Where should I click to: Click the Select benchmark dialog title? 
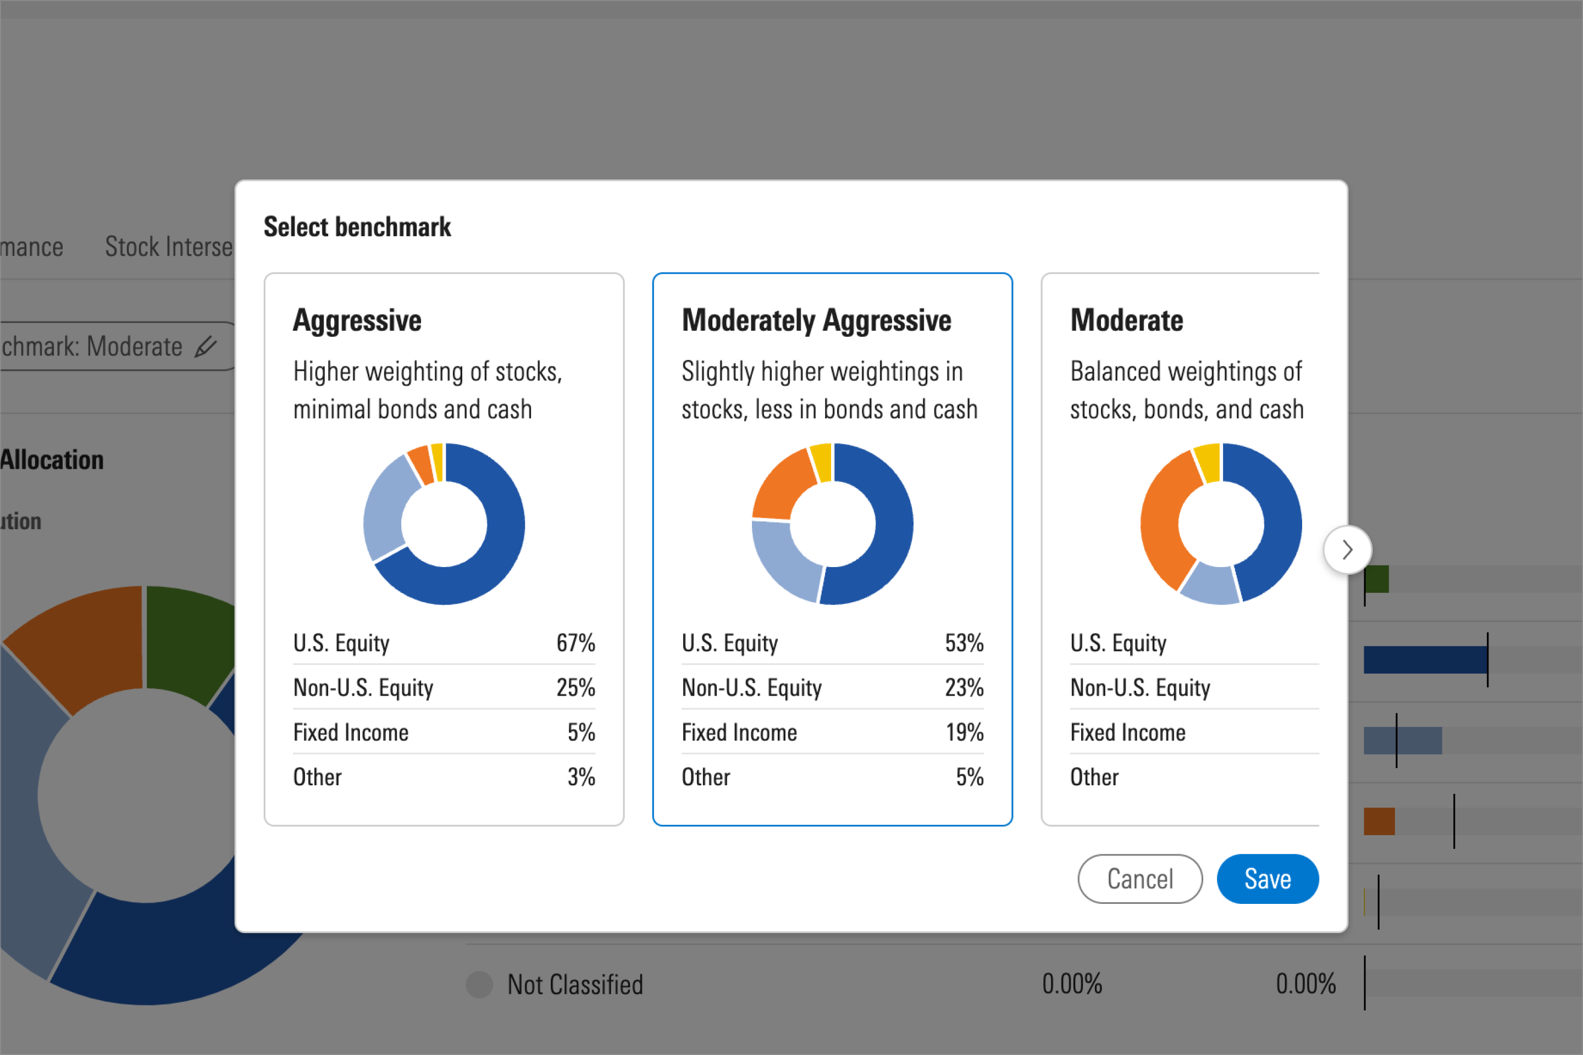click(x=357, y=227)
